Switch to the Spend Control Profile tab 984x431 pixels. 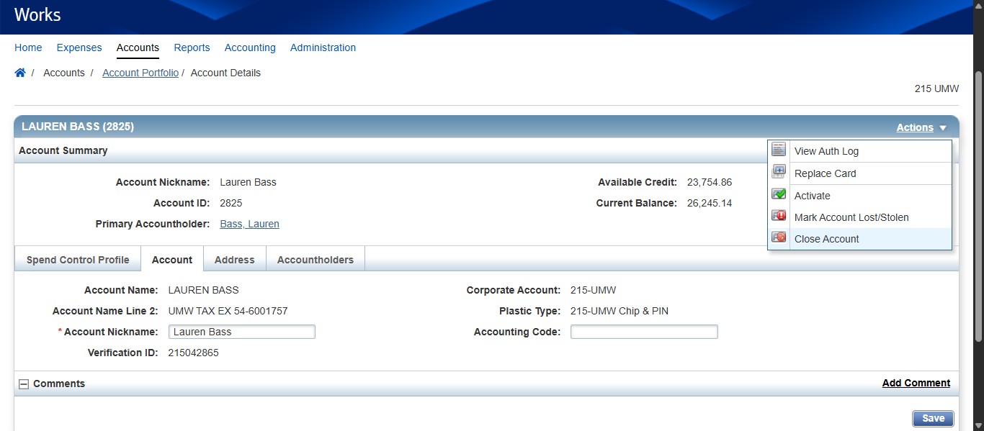(x=77, y=259)
